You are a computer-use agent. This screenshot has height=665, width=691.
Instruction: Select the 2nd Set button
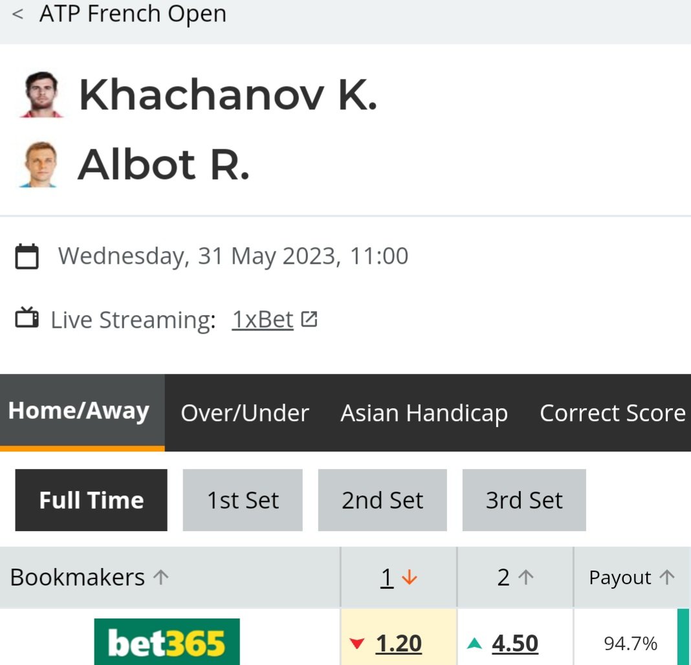(x=382, y=500)
